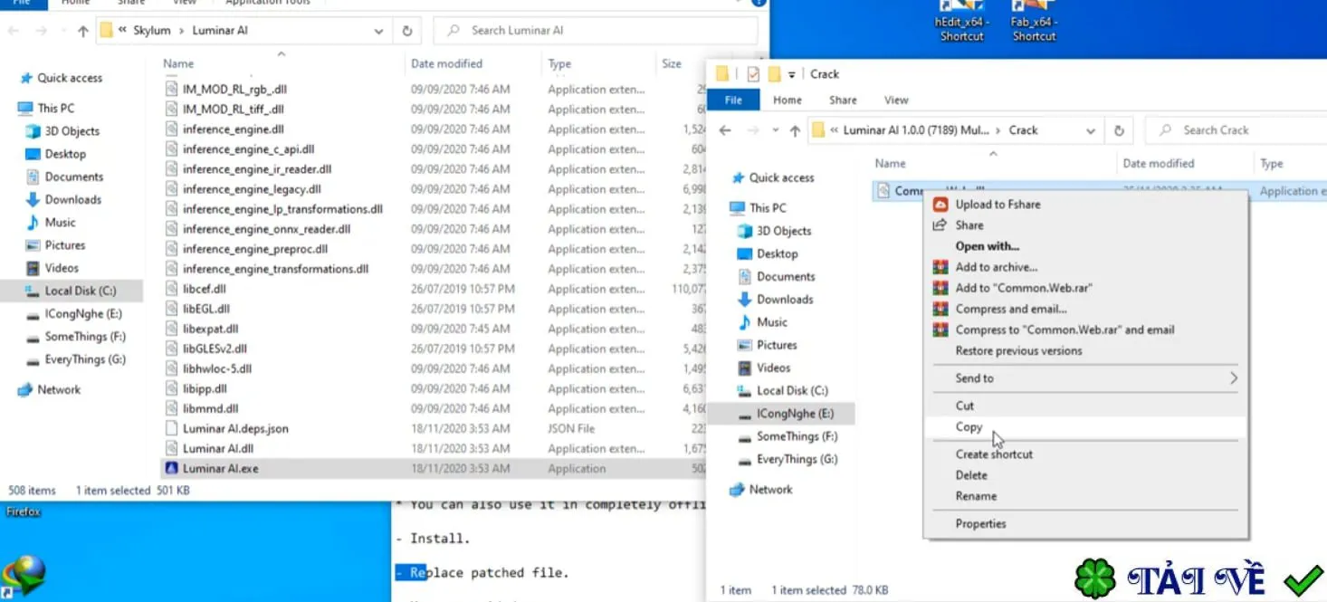Click the hEdit_x64 desktop shortcut

[961, 22]
